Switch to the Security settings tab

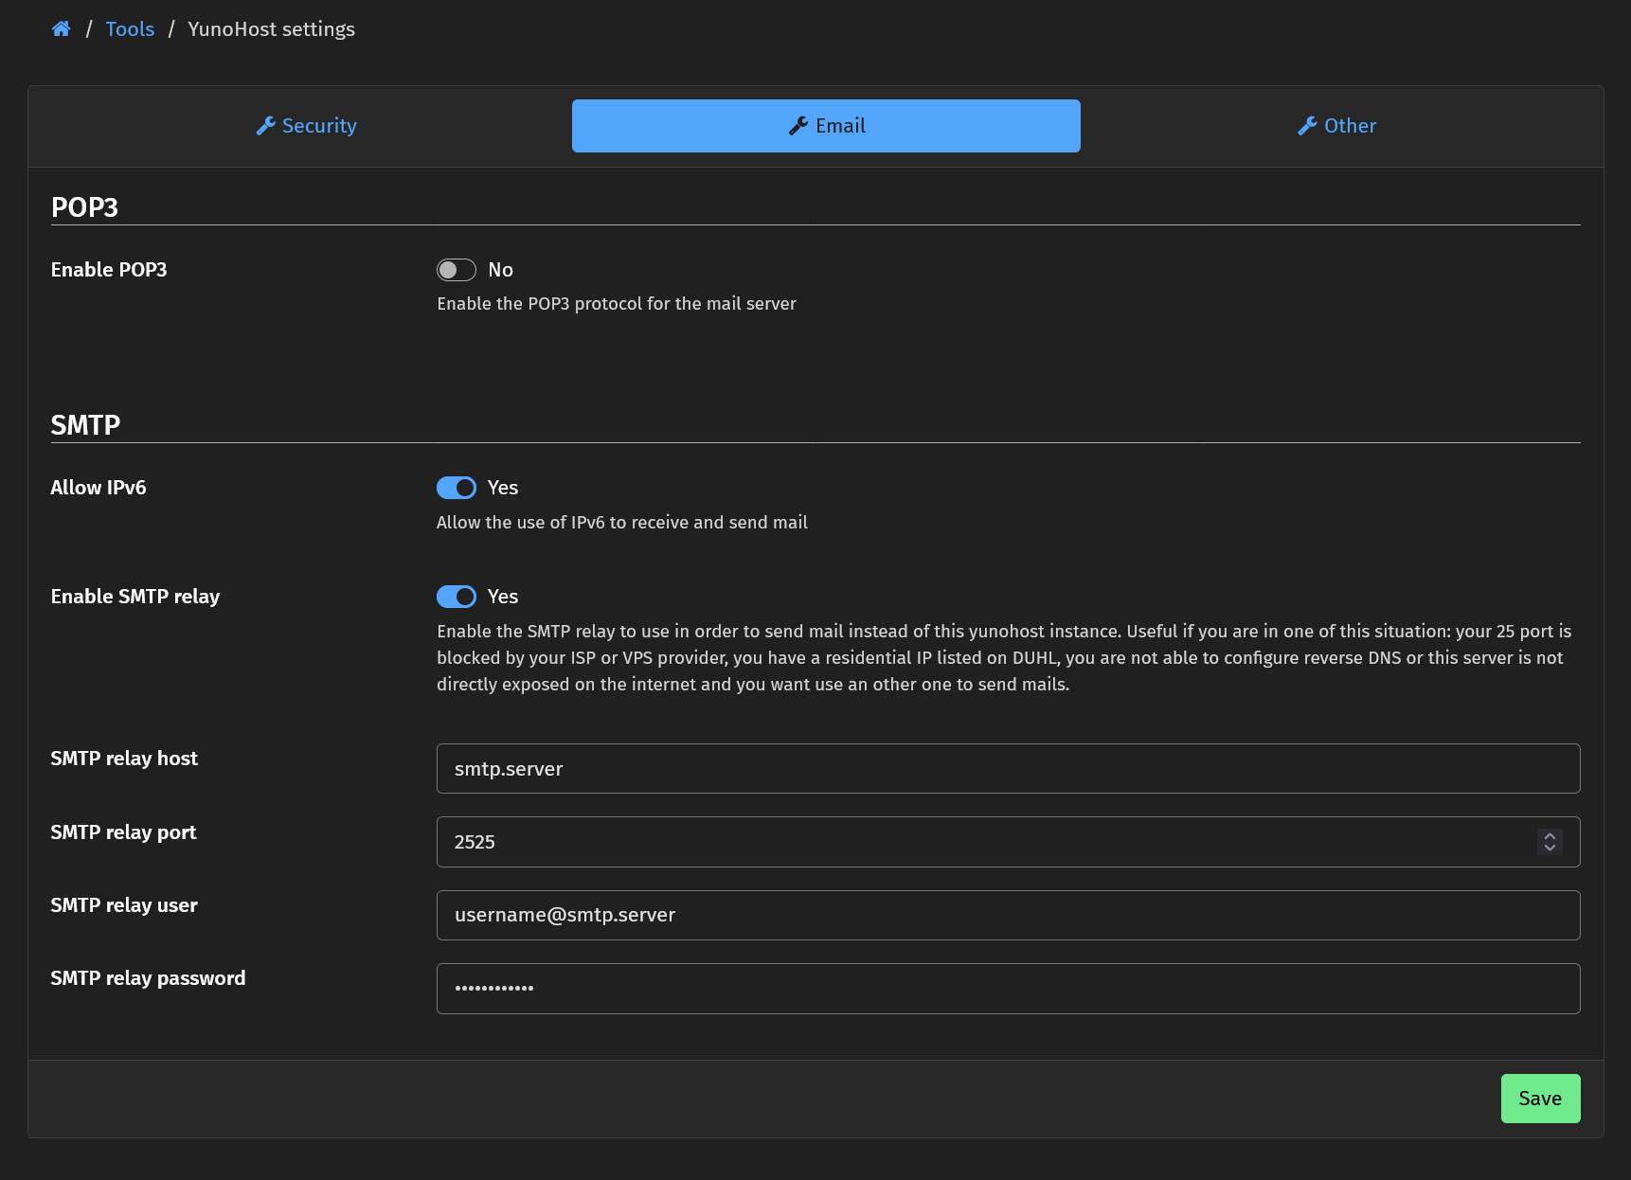coord(307,126)
